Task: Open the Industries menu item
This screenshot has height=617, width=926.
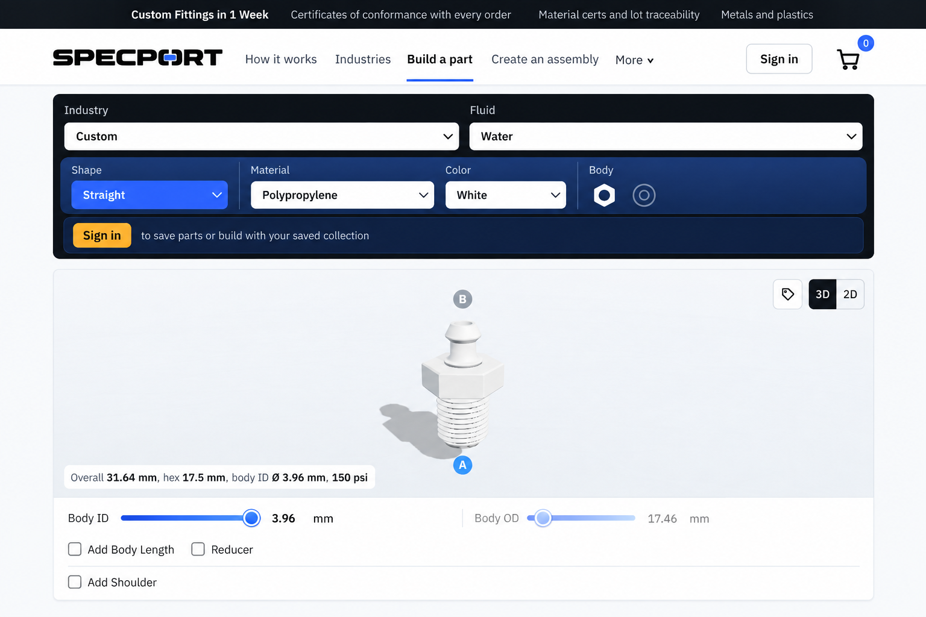Action: click(363, 59)
